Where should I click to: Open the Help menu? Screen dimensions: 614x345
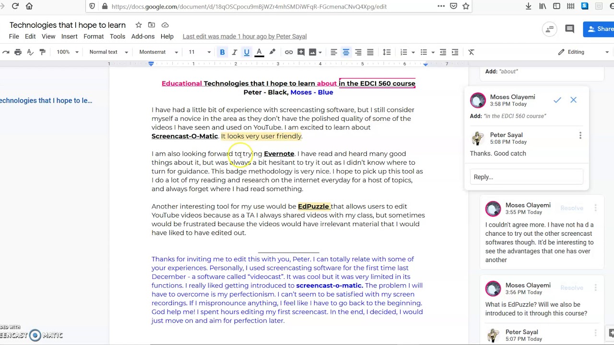click(x=167, y=36)
